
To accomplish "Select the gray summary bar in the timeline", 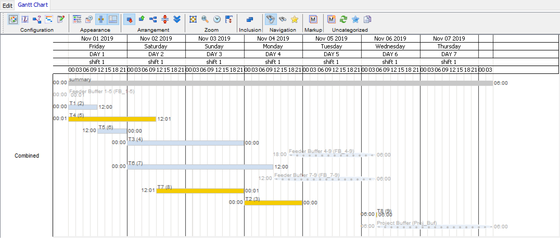I will pyautogui.click(x=280, y=83).
